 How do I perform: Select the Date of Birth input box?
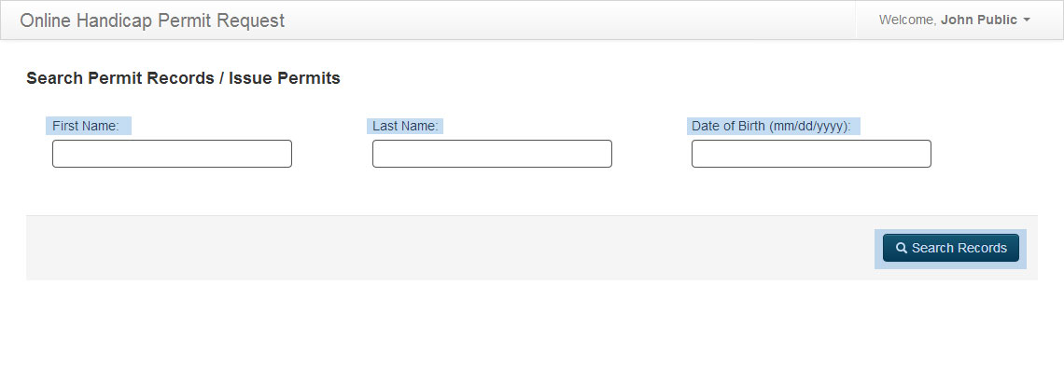tap(812, 154)
